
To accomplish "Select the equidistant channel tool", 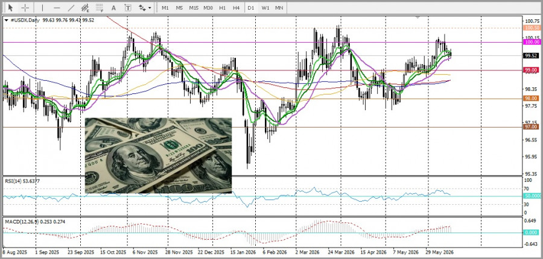I will pos(85,7).
